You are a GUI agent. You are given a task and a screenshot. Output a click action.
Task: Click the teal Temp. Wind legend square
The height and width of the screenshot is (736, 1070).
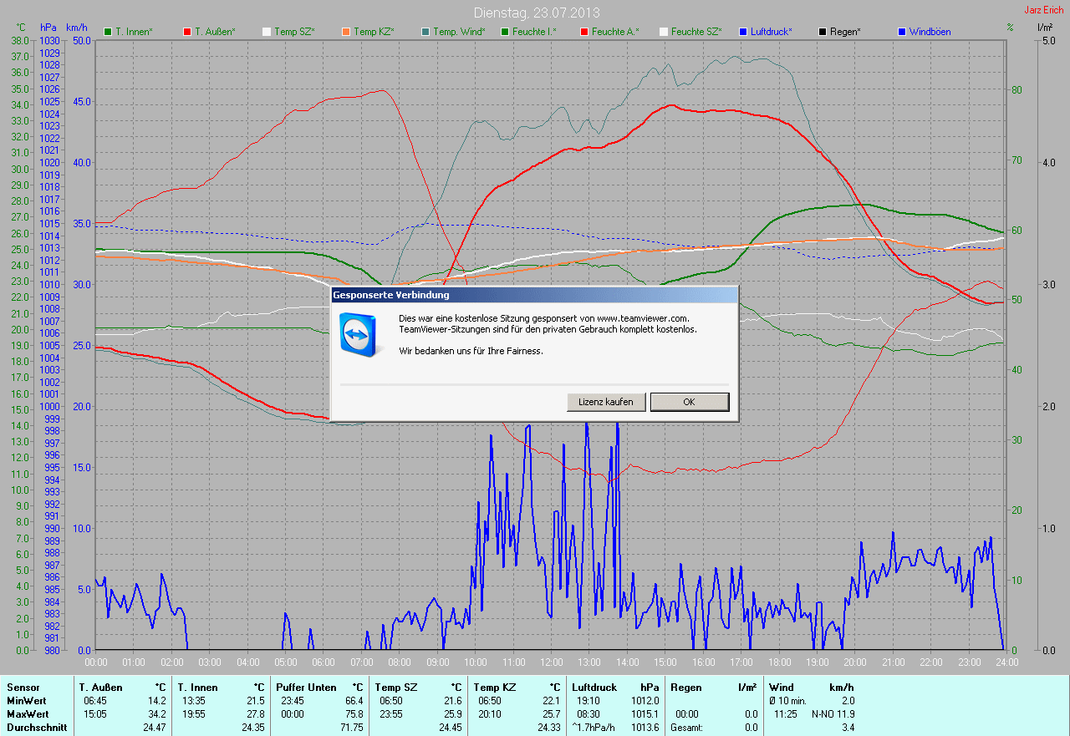point(425,32)
